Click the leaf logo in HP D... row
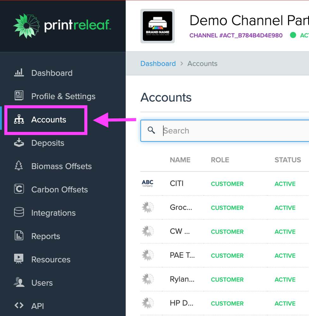The image size is (309, 316). pyautogui.click(x=148, y=303)
